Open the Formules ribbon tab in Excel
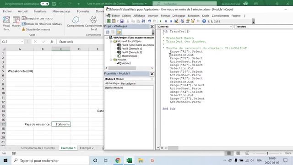The width and height of the screenshot is (293, 165). (x=83, y=11)
